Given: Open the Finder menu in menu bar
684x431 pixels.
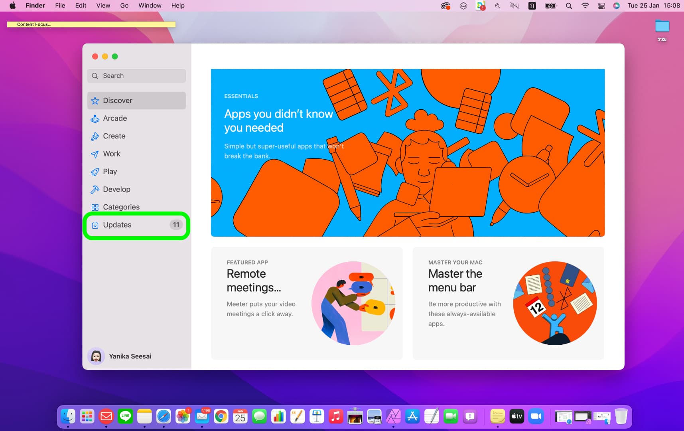Looking at the screenshot, I should 35,6.
